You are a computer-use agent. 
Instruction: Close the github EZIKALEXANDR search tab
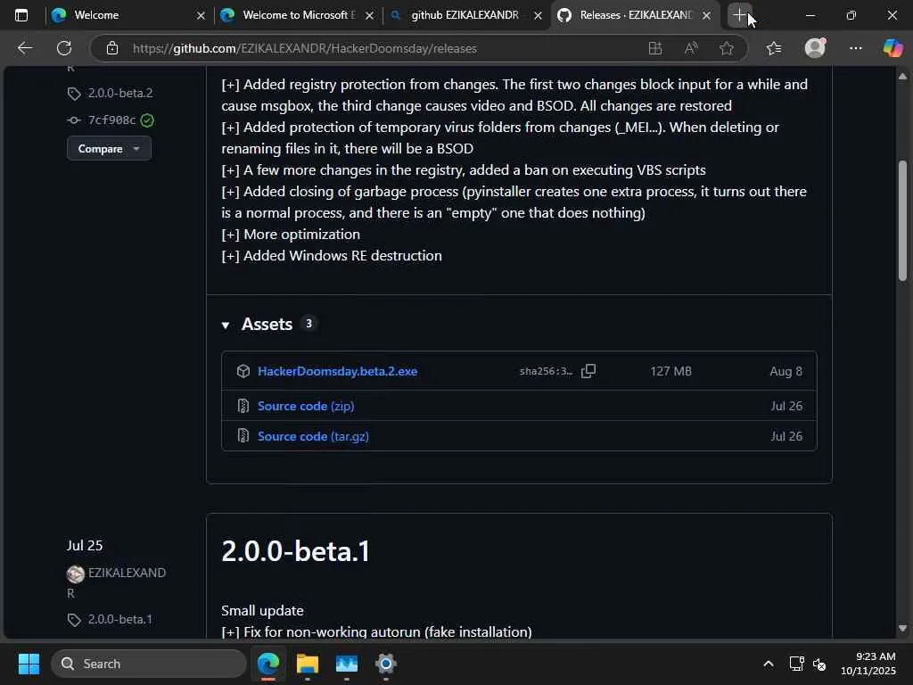[538, 16]
